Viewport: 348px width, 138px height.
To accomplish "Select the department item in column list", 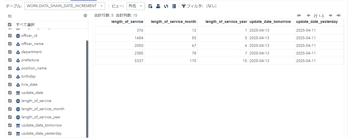I will pyautogui.click(x=31, y=52).
